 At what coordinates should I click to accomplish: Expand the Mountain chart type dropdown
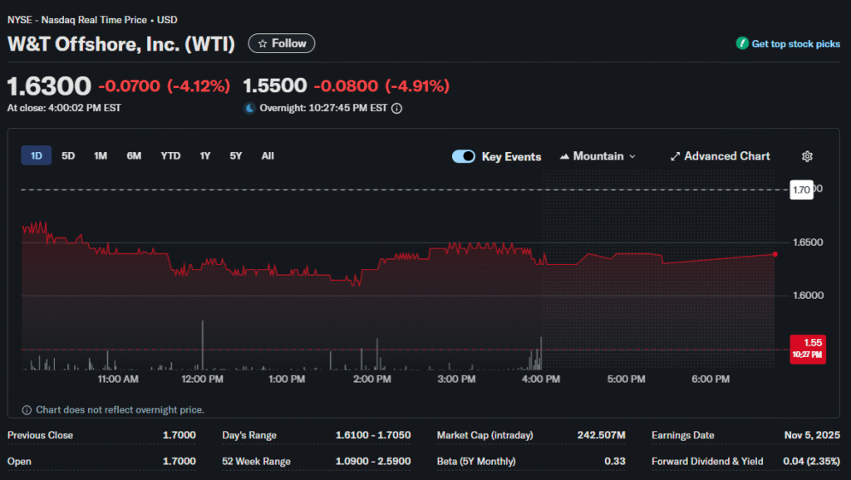click(632, 156)
